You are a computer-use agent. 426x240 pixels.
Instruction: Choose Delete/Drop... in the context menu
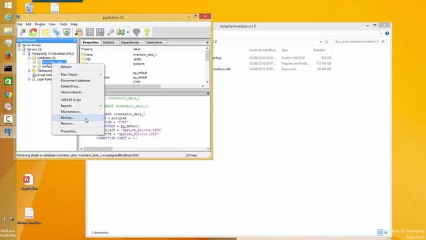(79, 86)
